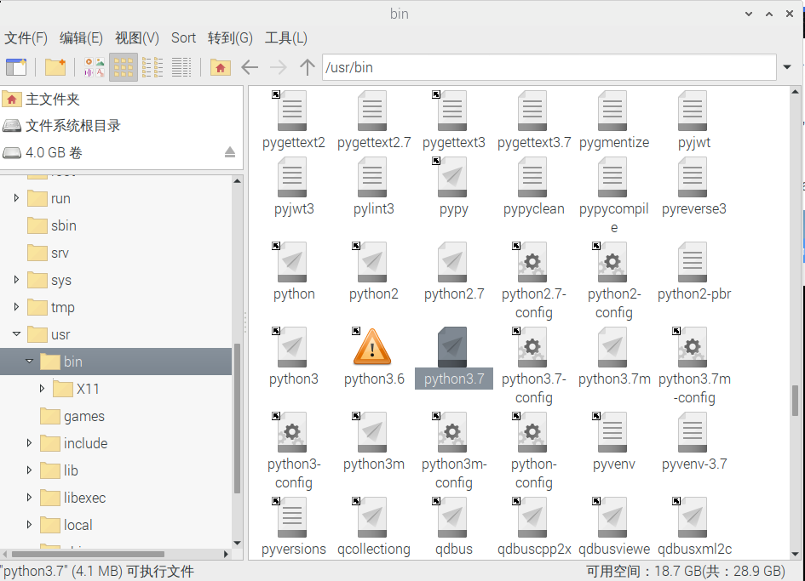Select the python3-config file icon

click(x=292, y=433)
